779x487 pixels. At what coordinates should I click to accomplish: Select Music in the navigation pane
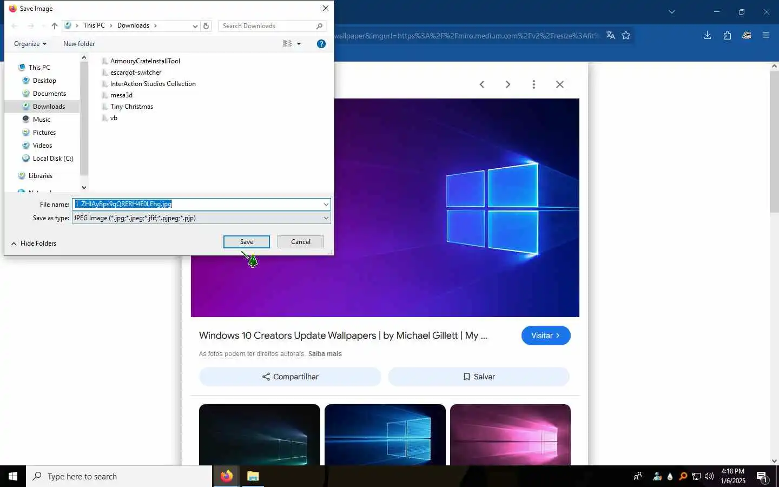pyautogui.click(x=41, y=120)
